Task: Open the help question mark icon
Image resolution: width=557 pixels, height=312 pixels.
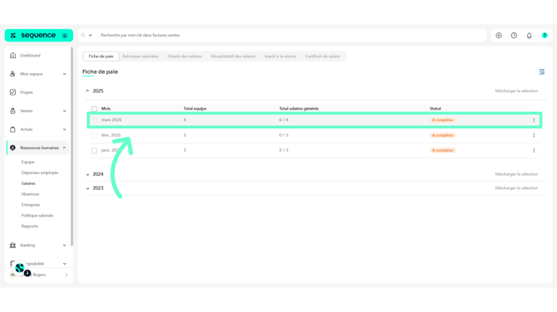Action: click(x=545, y=36)
